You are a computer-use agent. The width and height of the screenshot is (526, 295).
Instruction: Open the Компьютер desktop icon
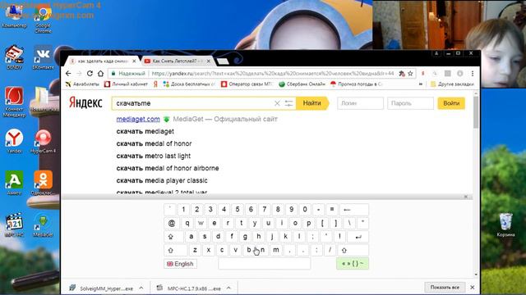14,16
